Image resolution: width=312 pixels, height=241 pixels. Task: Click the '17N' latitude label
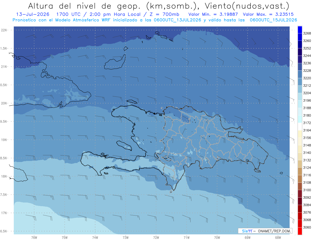point(4,213)
